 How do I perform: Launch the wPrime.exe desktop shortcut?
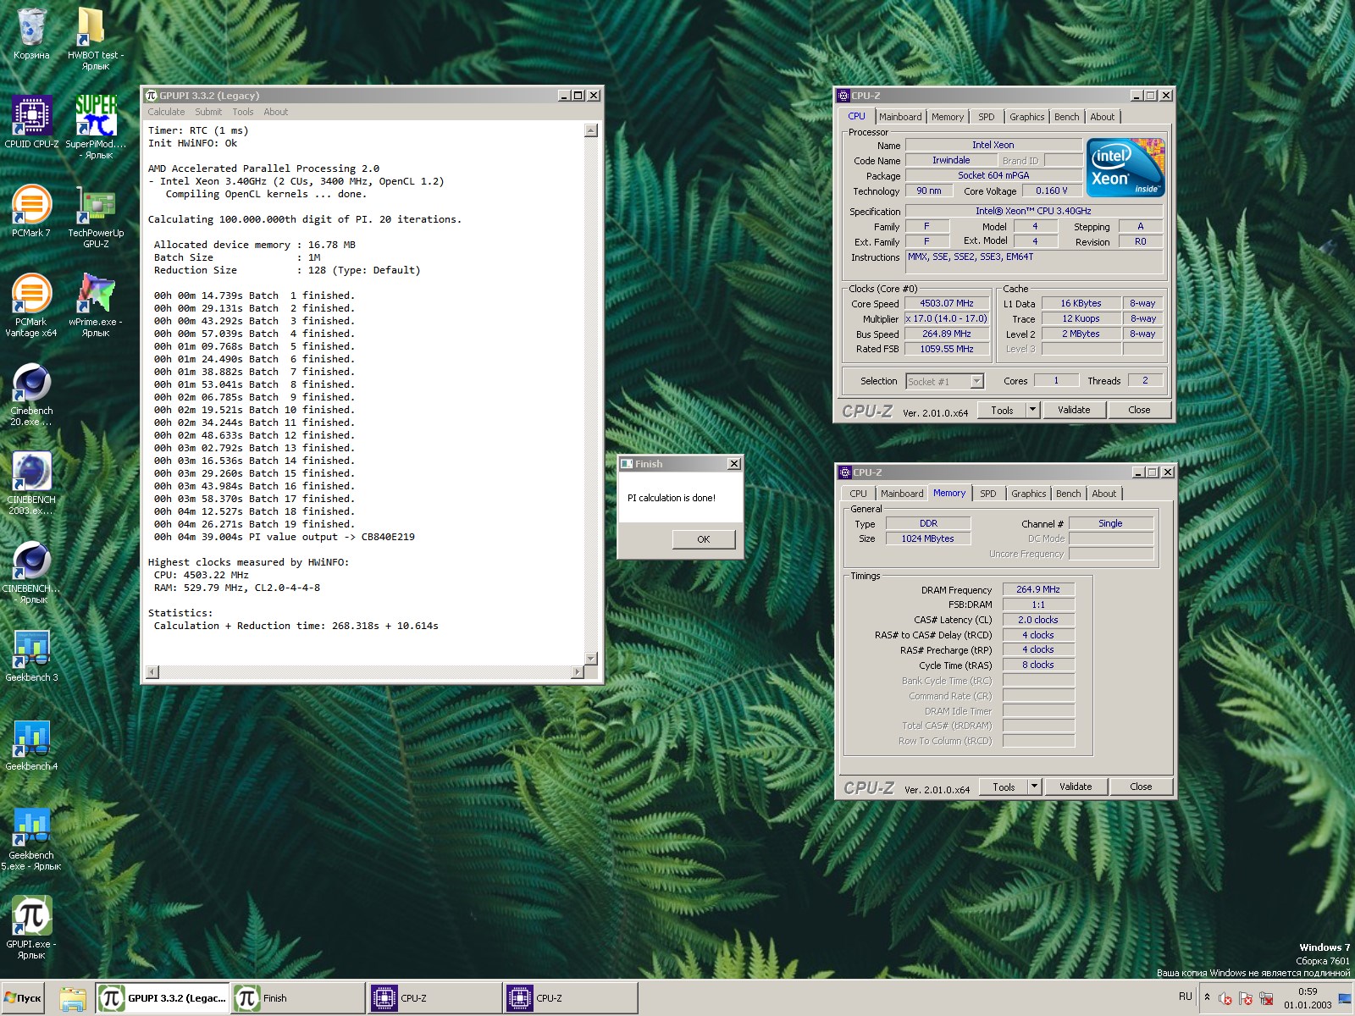[x=95, y=306]
